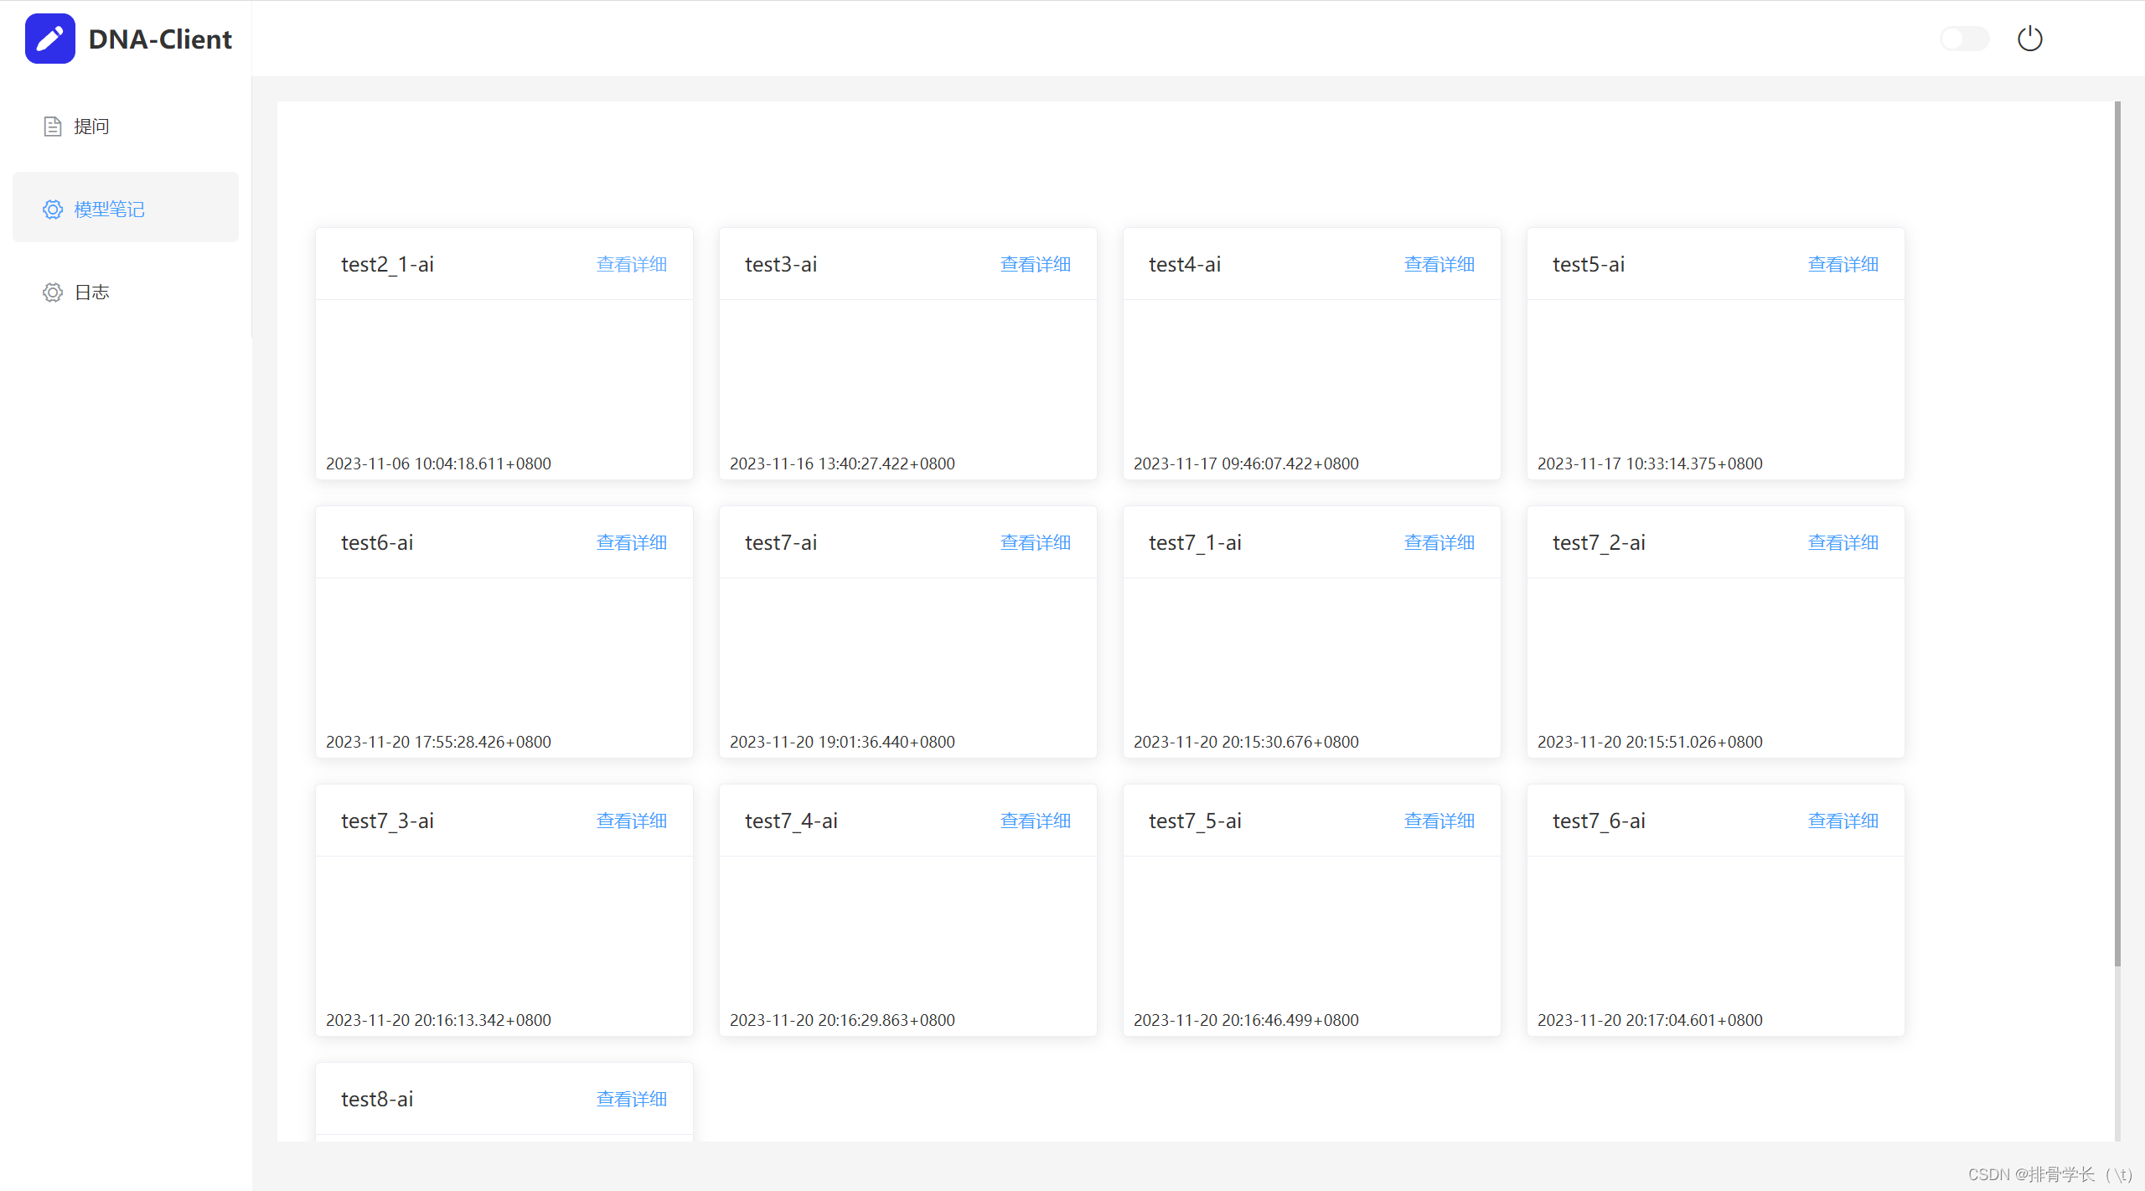Select the 模型笔记 menu item
This screenshot has height=1191, width=2145.
(x=126, y=208)
